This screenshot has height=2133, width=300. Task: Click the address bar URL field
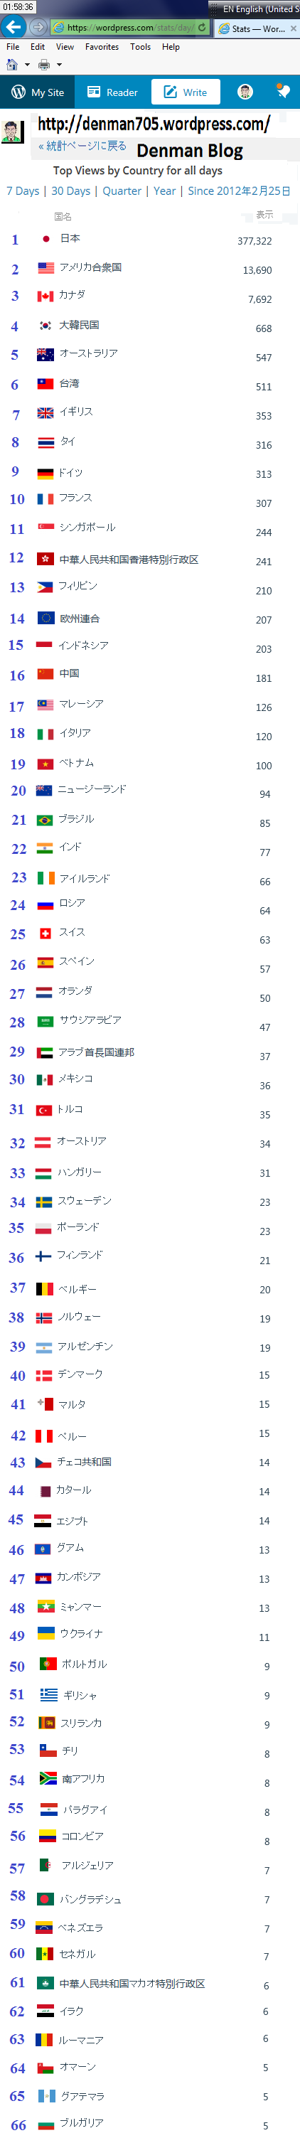point(130,27)
